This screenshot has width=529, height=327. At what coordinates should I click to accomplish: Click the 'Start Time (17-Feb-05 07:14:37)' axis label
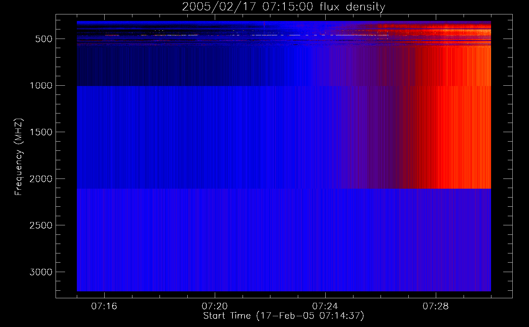[283, 316]
